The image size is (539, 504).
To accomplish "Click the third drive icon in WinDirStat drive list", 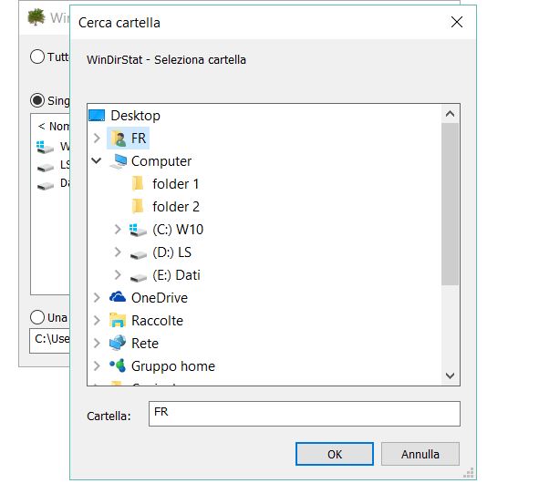I will pos(46,186).
